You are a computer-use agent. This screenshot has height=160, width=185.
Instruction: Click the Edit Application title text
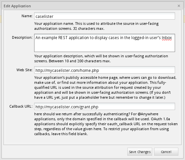point(17,6)
